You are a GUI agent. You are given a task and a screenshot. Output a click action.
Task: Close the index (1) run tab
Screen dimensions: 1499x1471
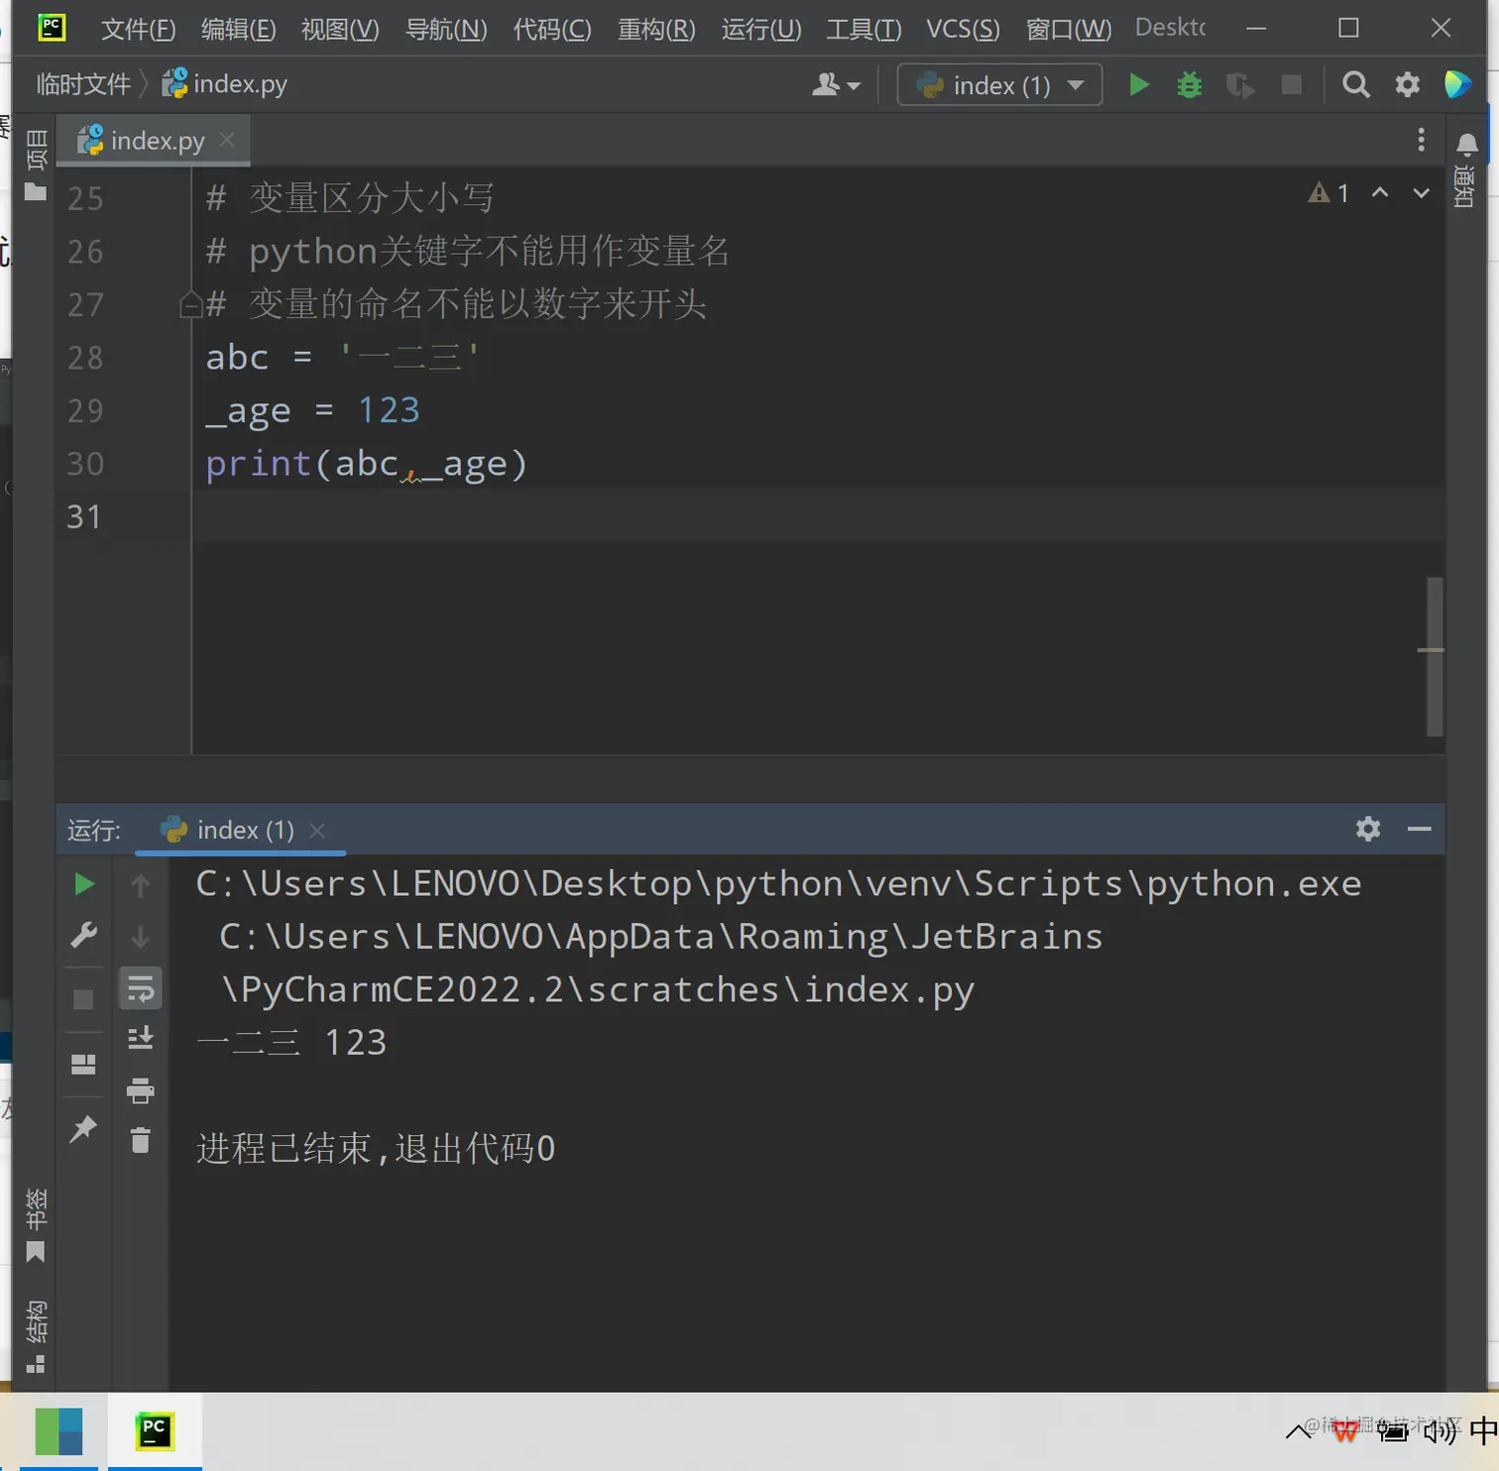pos(317,831)
